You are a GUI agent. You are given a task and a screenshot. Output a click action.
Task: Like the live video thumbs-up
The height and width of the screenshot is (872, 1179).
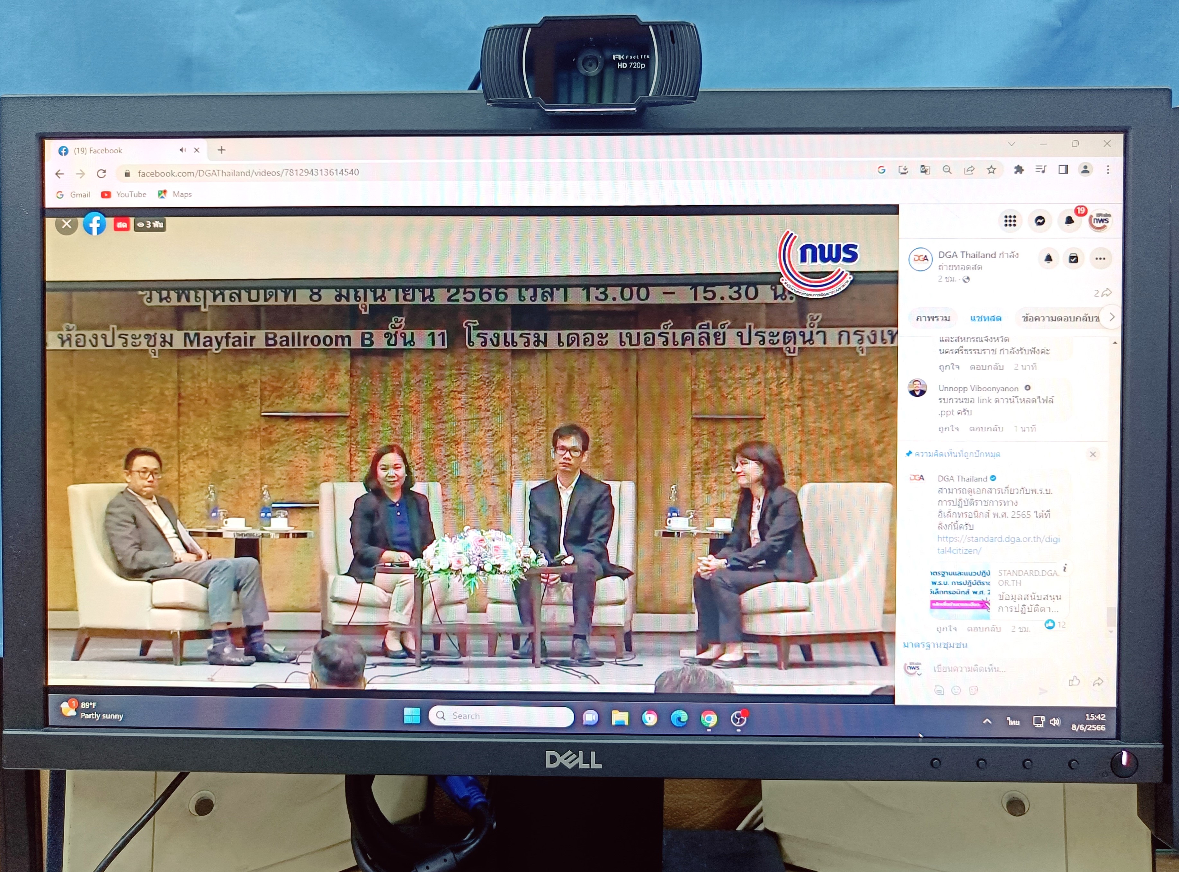(1074, 682)
